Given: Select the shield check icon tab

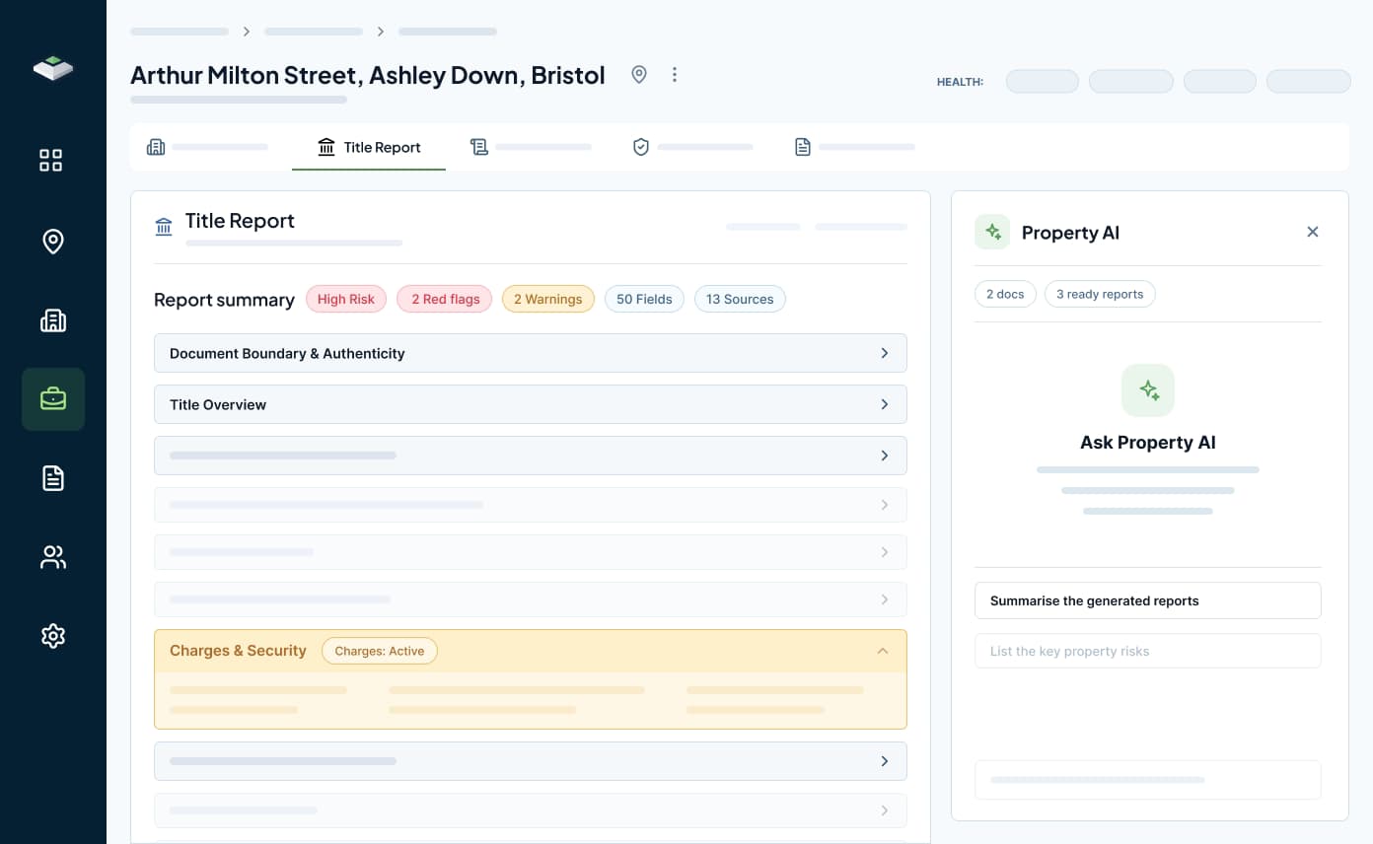Looking at the screenshot, I should click(x=691, y=147).
